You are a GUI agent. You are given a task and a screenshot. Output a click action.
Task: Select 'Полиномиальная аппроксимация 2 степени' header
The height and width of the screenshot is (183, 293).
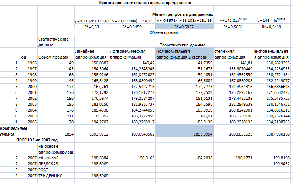(x=184, y=54)
